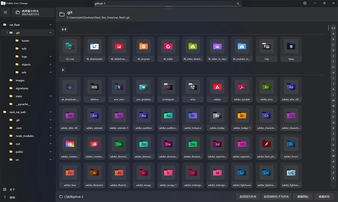Expand the refs folder
Viewport: 338px width, 202px height.
coord(50,72)
